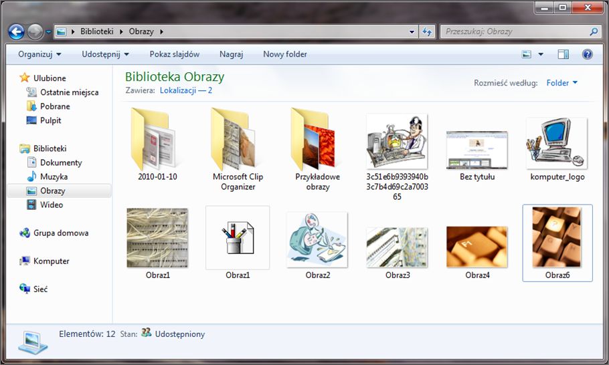This screenshot has width=609, height=365.
Task: Click the library icon in details pane
Action: click(33, 342)
